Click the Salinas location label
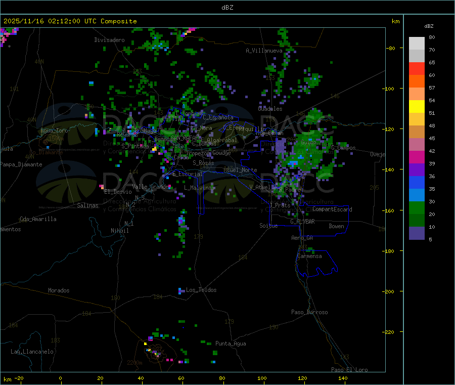 click(87, 205)
